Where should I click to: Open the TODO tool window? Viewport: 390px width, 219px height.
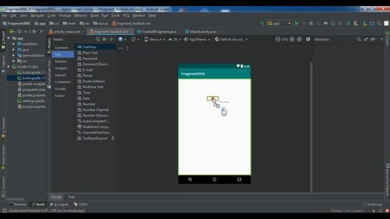[80, 204]
